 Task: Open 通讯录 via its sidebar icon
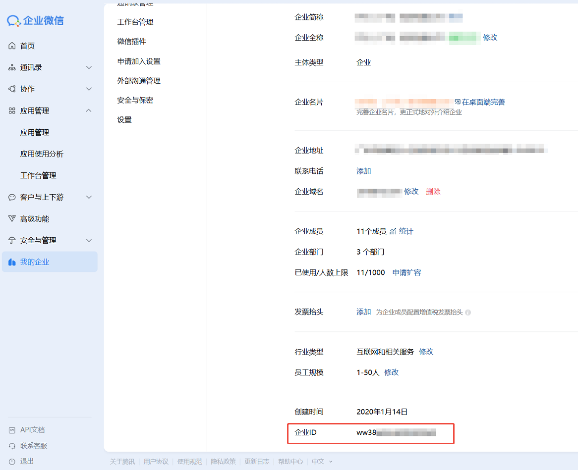(x=12, y=67)
